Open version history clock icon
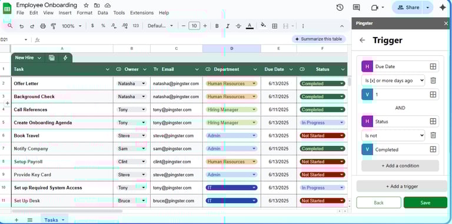Screen dimensions: 452x224 [x=340, y=8]
